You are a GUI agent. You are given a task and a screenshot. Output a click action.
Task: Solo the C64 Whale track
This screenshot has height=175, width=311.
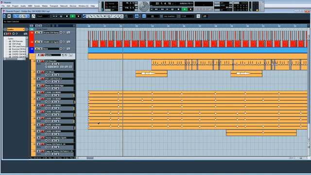click(x=42, y=72)
